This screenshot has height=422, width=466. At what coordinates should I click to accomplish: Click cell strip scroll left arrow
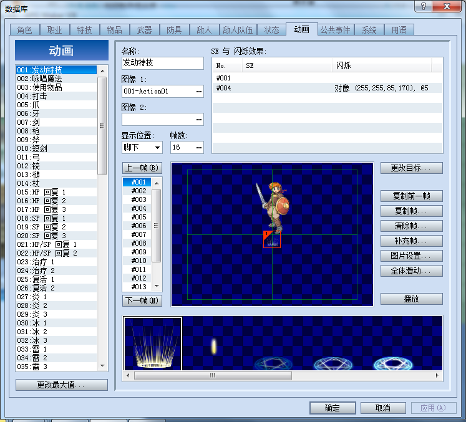tap(128, 375)
